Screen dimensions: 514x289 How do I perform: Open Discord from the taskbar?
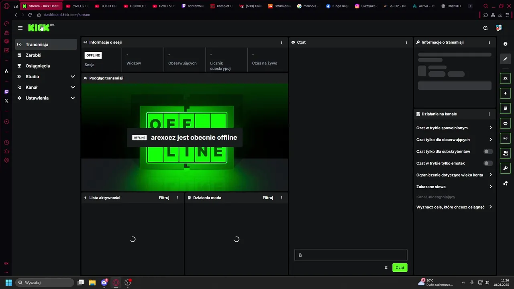point(104,283)
